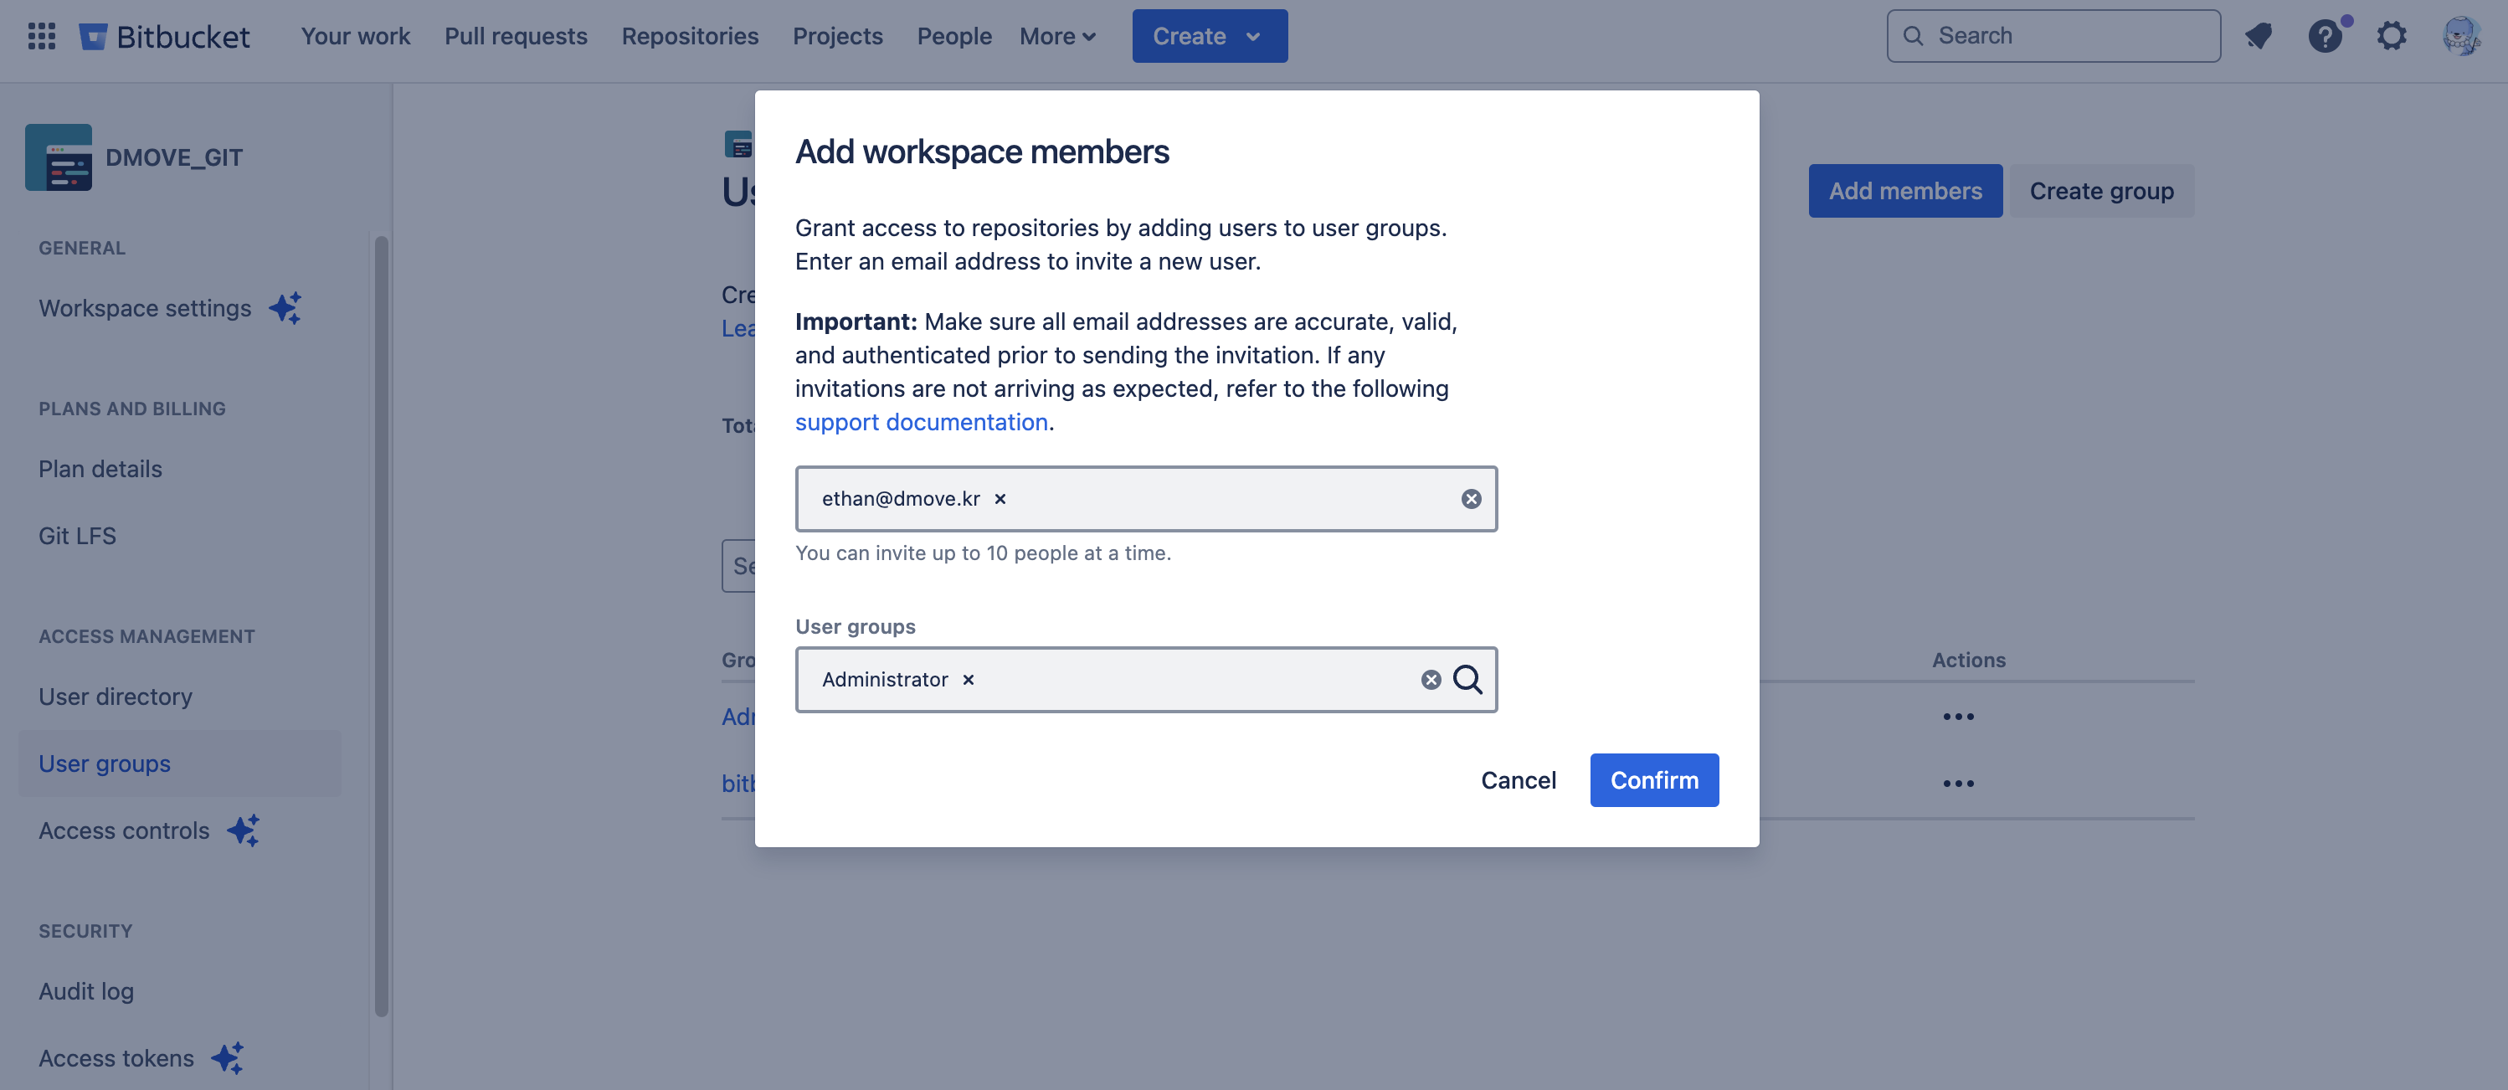Cancel the add members dialog
Image resolution: width=2508 pixels, height=1090 pixels.
pos(1518,780)
